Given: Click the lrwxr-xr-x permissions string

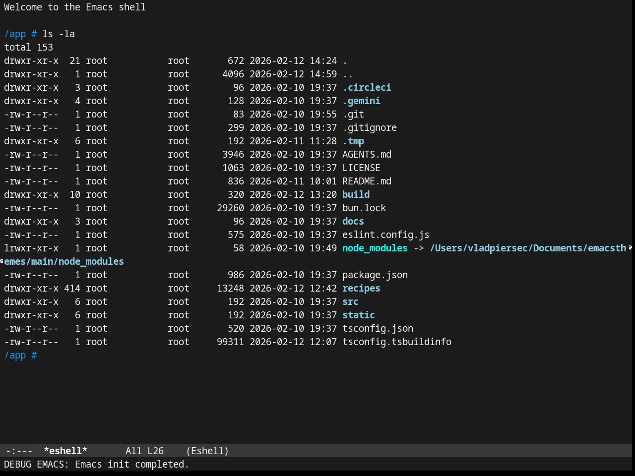Looking at the screenshot, I should pos(31,248).
